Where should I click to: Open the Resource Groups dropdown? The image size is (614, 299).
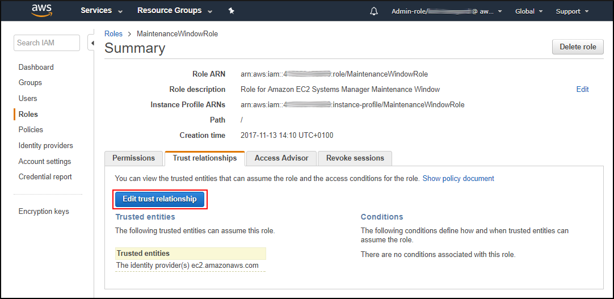[x=175, y=11]
